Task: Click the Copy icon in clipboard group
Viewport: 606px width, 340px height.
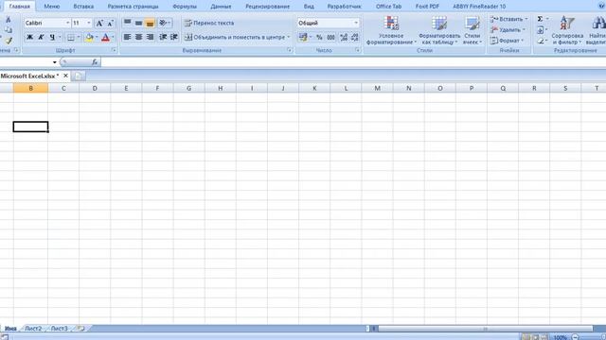Action: 9,29
